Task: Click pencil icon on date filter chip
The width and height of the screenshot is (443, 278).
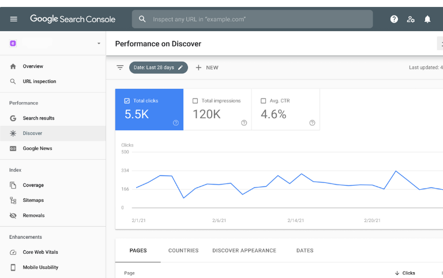Action: point(181,67)
